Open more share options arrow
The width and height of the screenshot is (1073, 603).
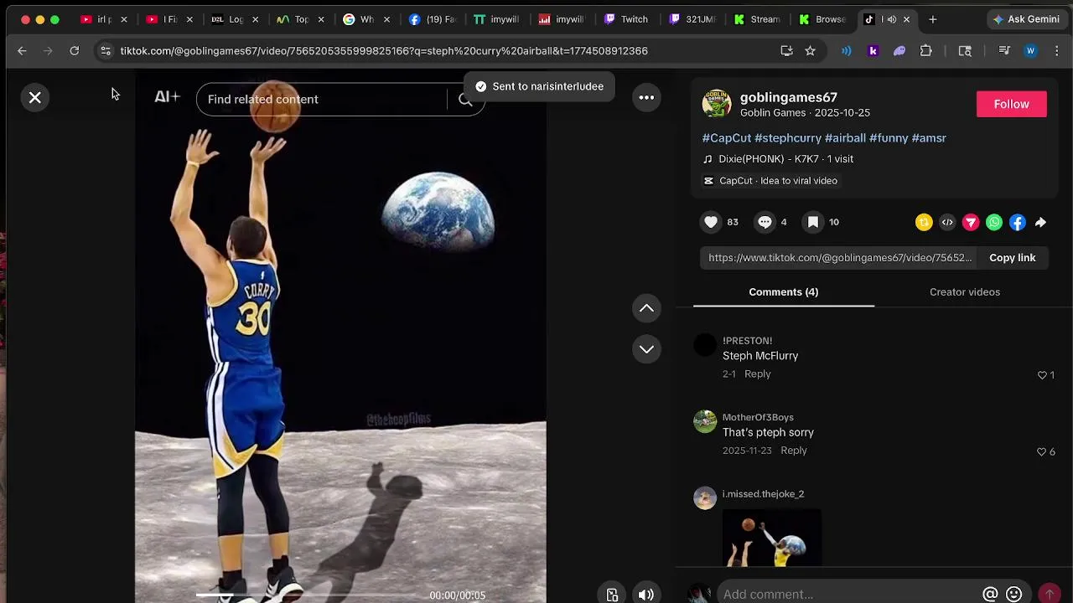point(1040,222)
